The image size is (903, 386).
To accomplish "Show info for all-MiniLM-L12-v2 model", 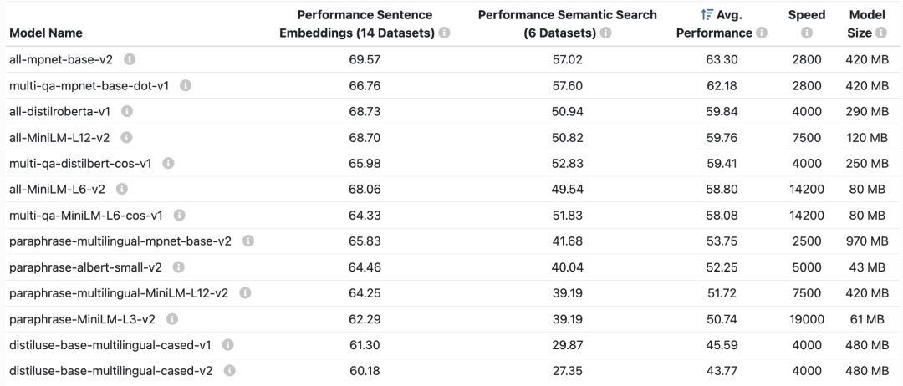I will (x=127, y=138).
